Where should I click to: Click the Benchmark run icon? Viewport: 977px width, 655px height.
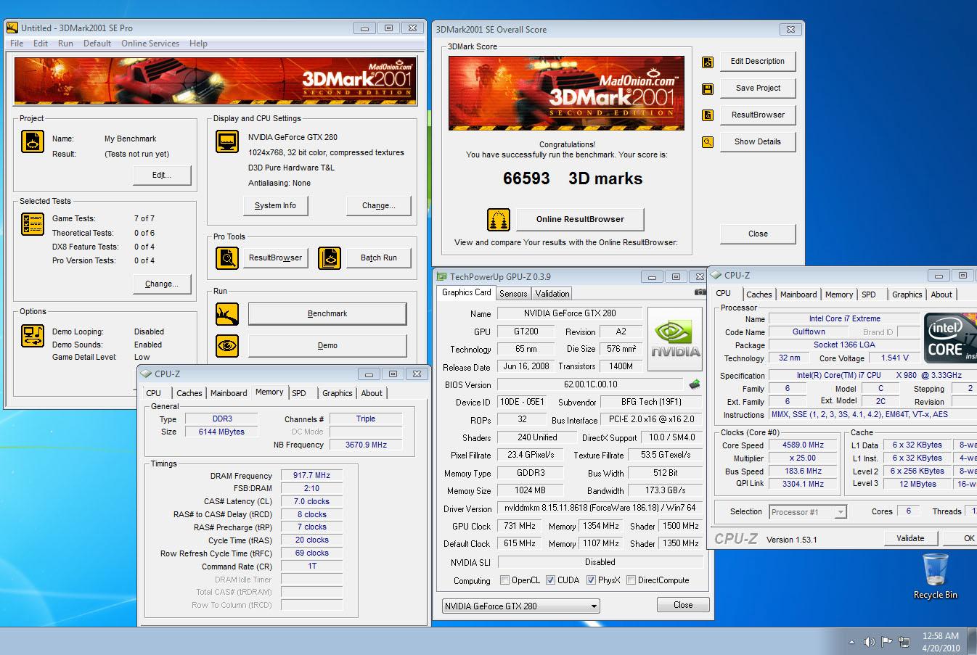tap(227, 314)
